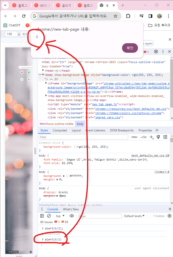
Task: Toggle the :hov element state button
Action: (x=134, y=137)
